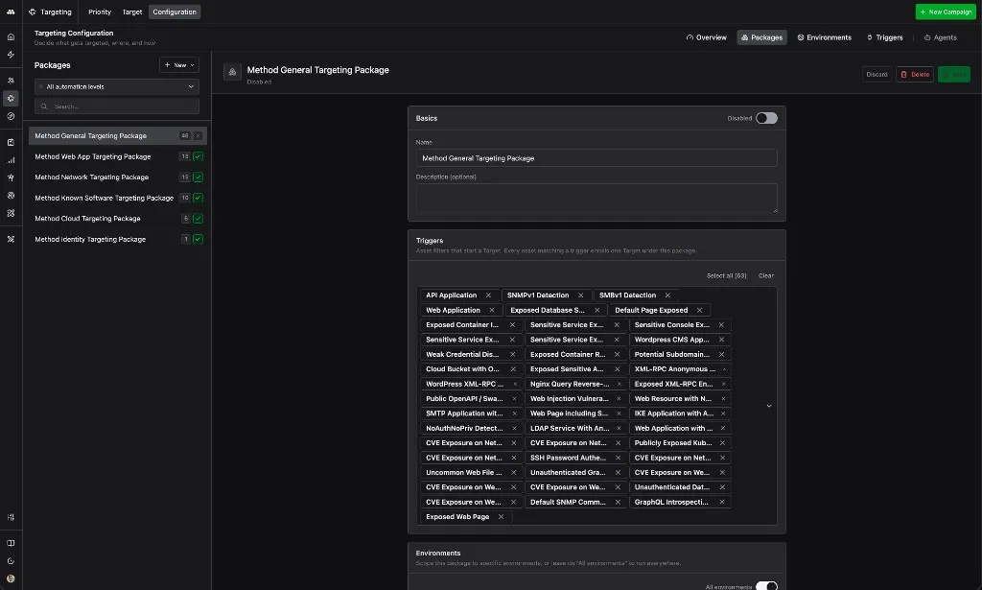Image resolution: width=982 pixels, height=590 pixels.
Task: Switch to the Priority tab
Action: point(100,12)
